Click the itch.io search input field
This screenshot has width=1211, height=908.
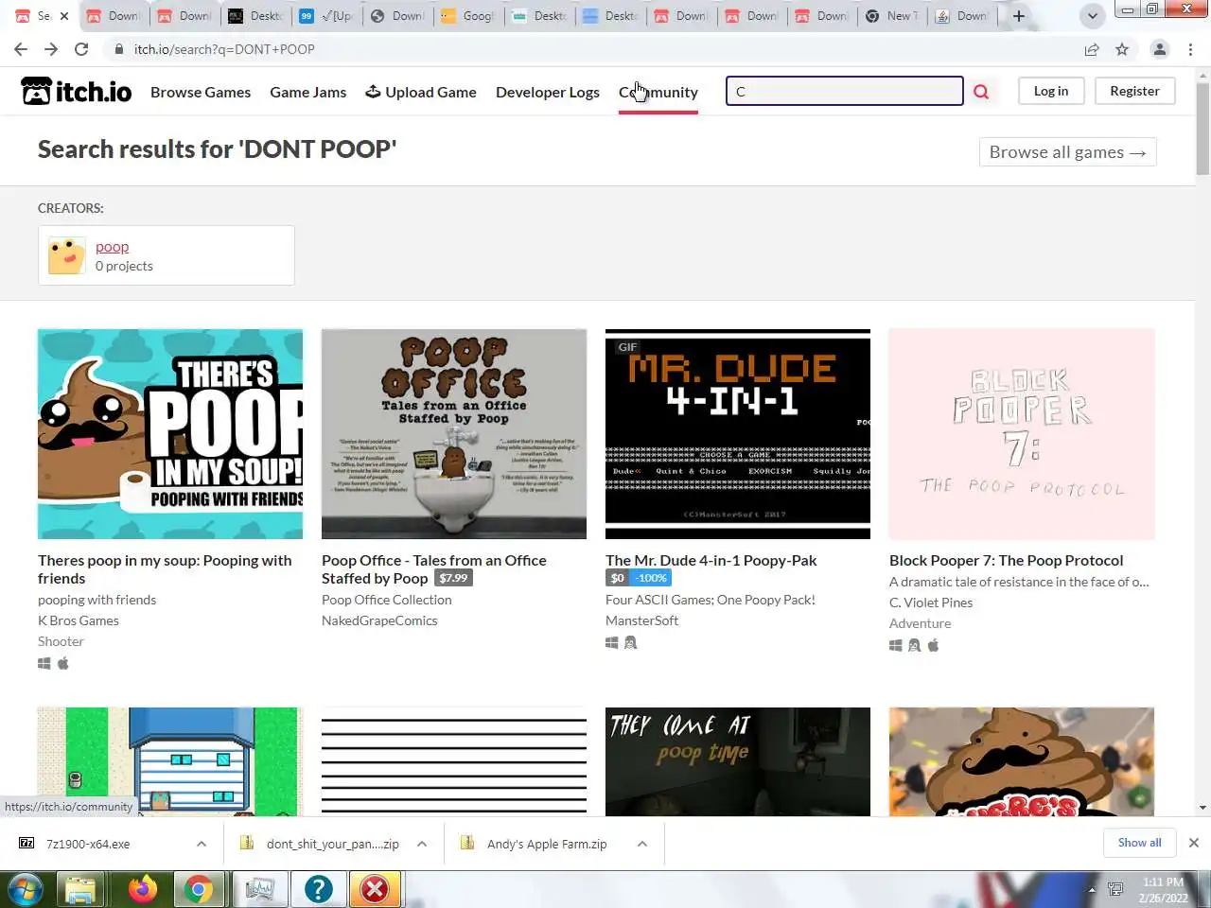pos(844,91)
